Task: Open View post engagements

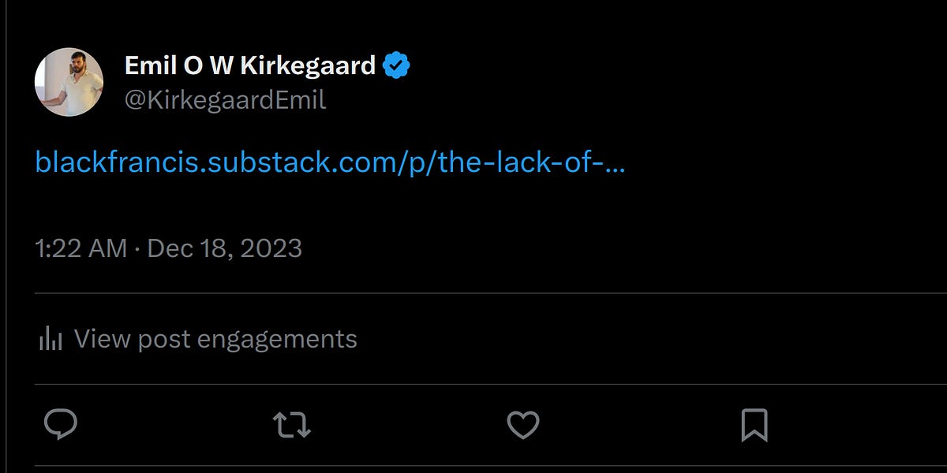Action: click(x=214, y=337)
